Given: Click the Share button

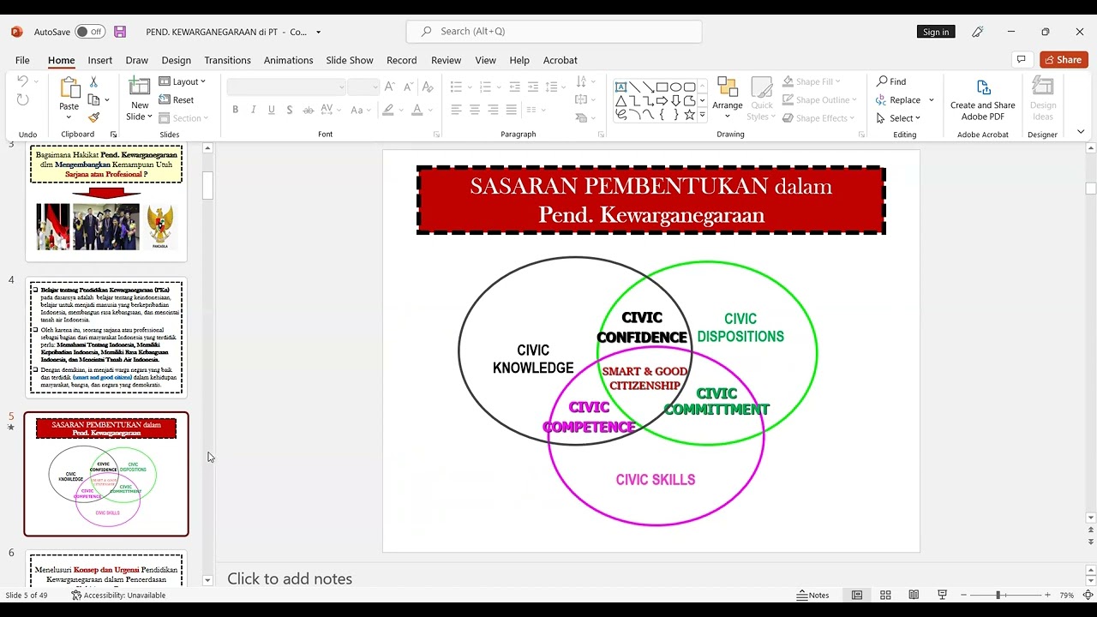Looking at the screenshot, I should (1064, 60).
